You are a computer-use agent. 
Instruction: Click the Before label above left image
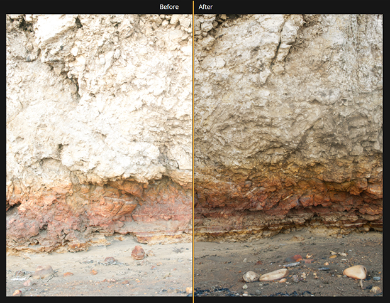169,7
